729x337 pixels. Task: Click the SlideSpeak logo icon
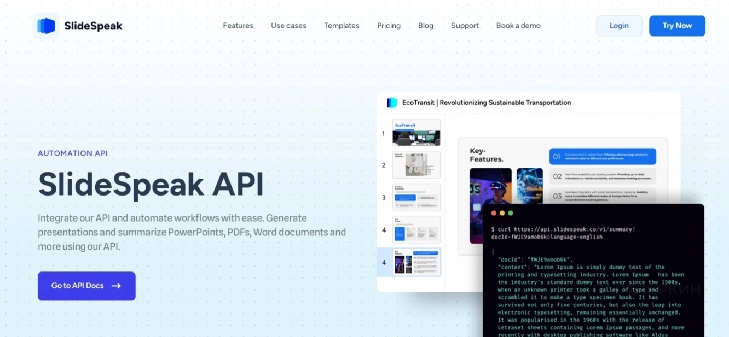click(x=46, y=26)
